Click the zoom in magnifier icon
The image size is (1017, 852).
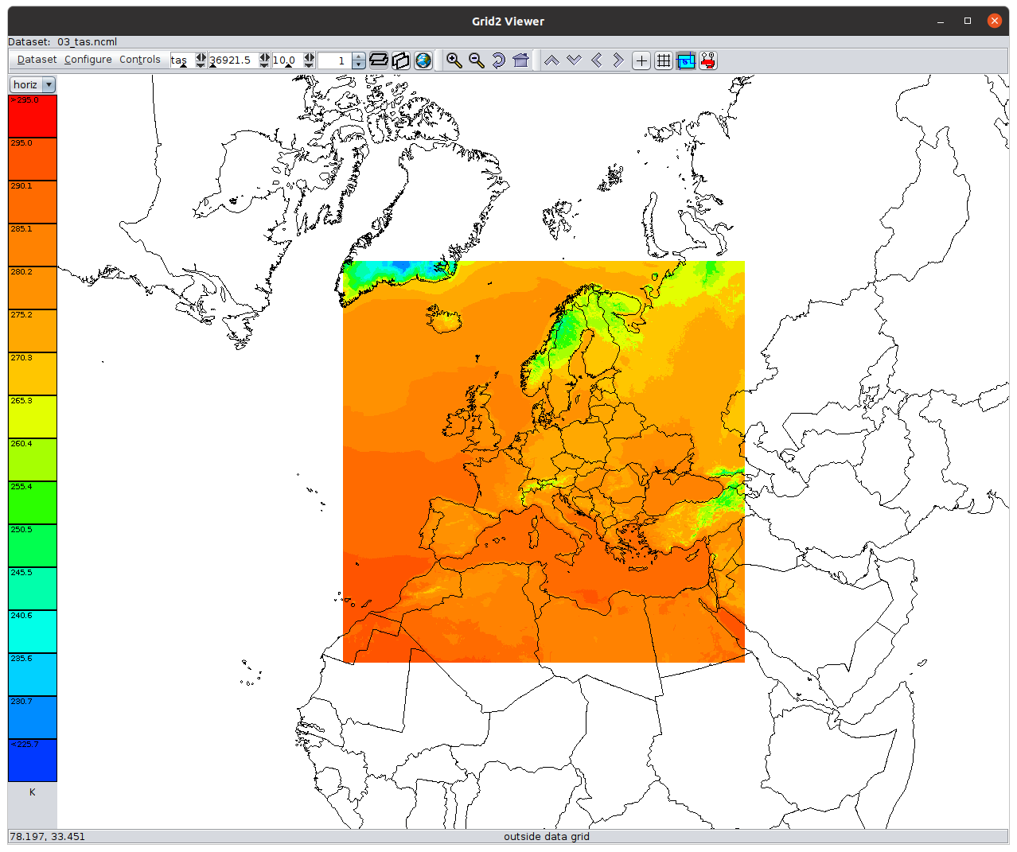click(454, 60)
